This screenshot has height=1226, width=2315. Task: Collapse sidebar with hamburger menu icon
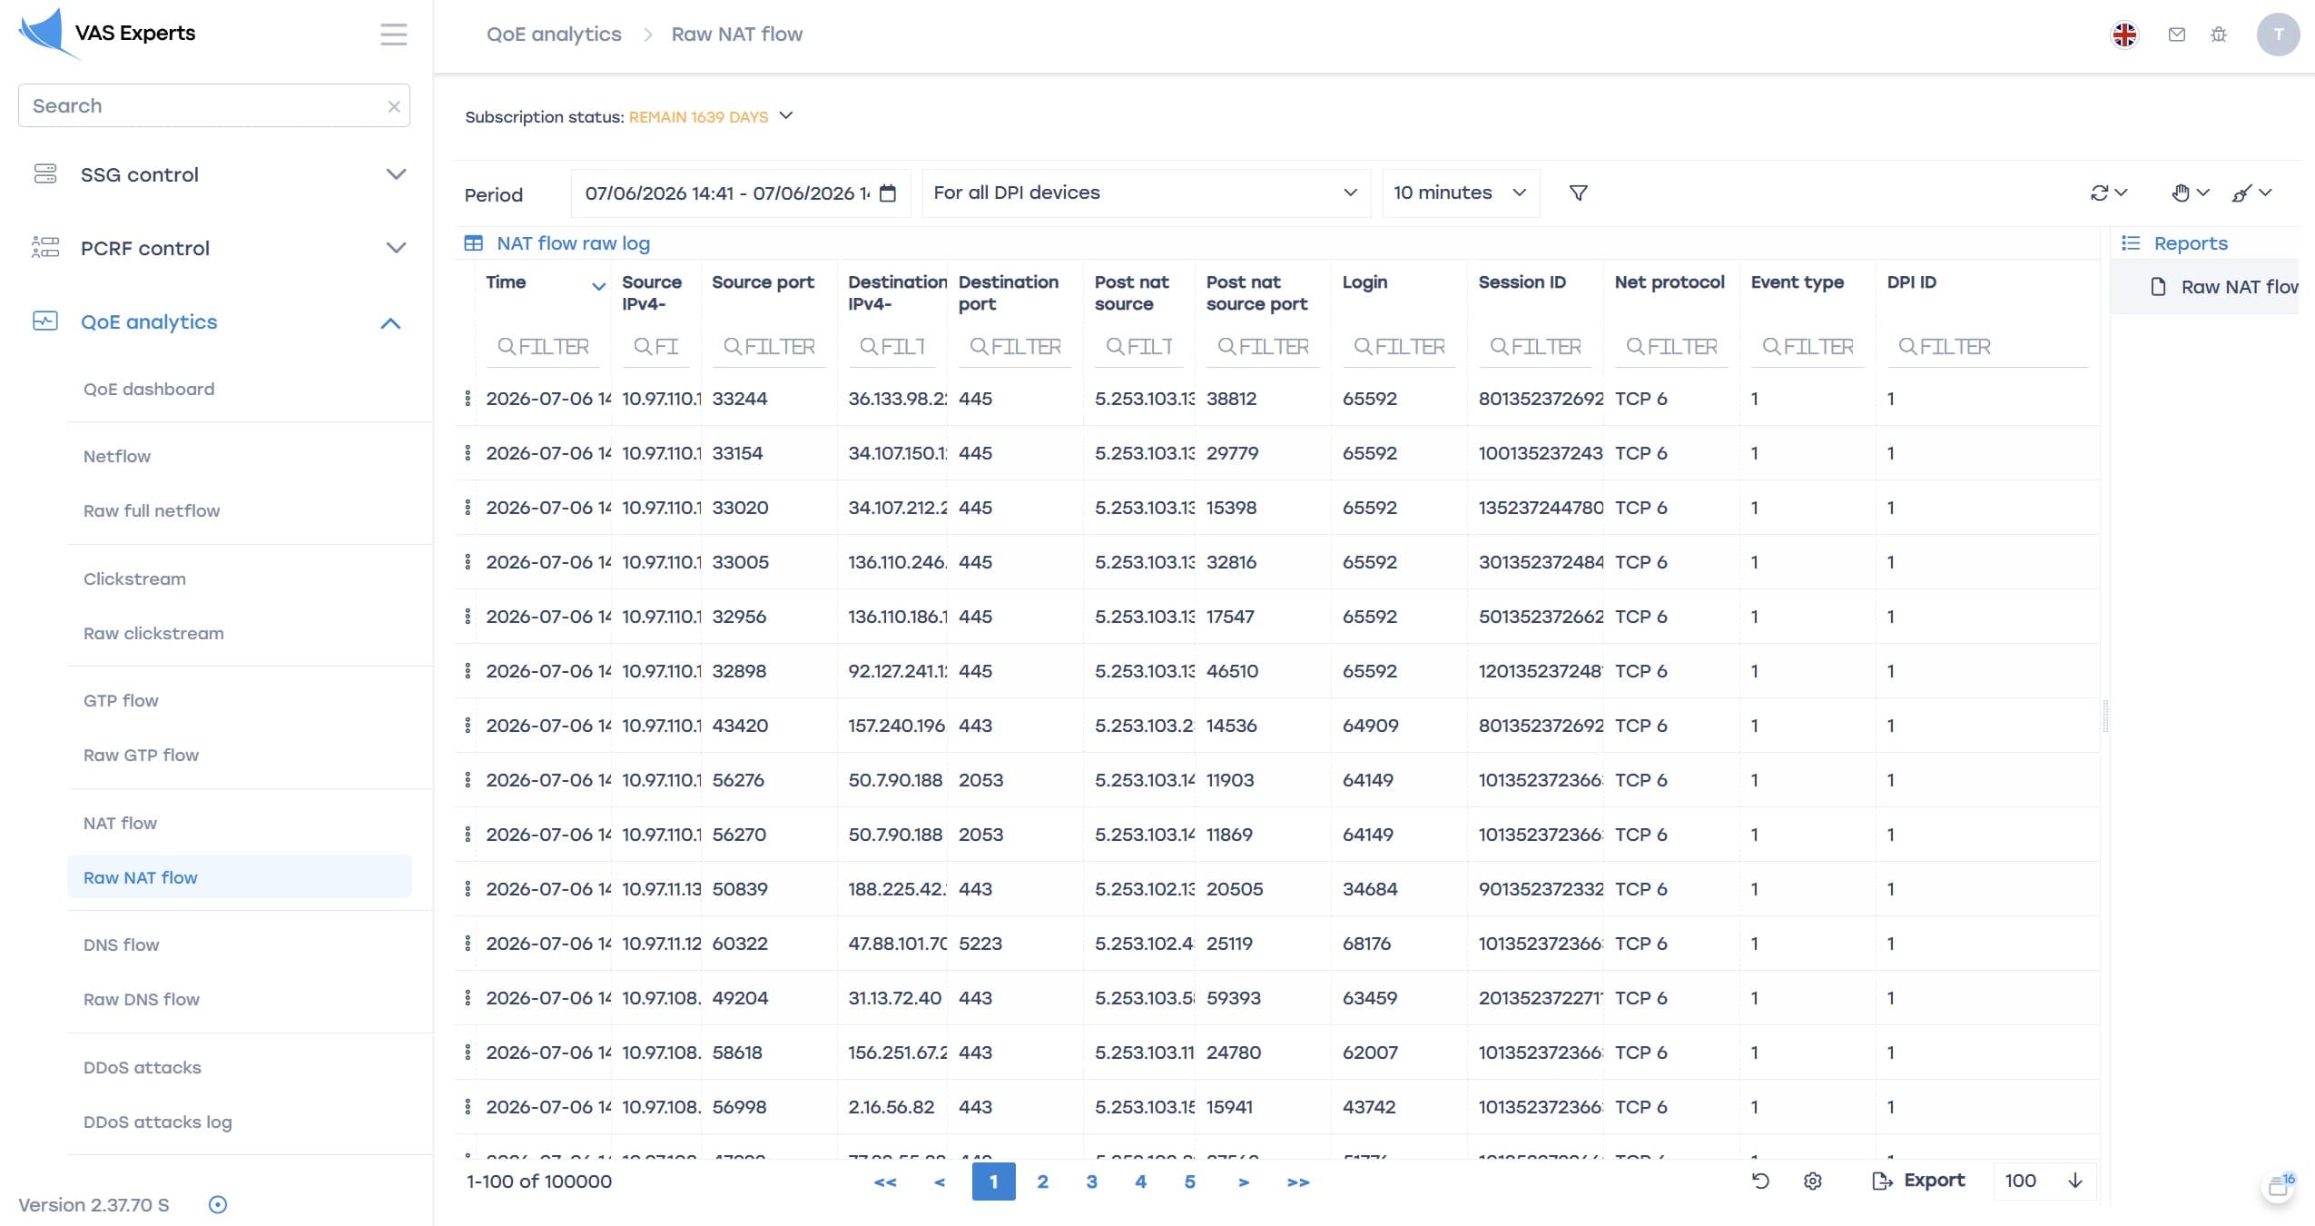coord(393,35)
